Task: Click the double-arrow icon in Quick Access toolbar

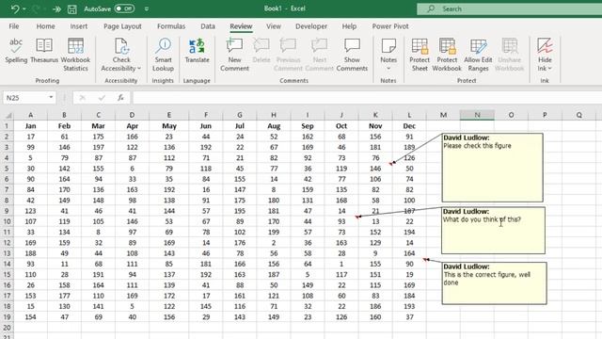Action: tap(56, 8)
